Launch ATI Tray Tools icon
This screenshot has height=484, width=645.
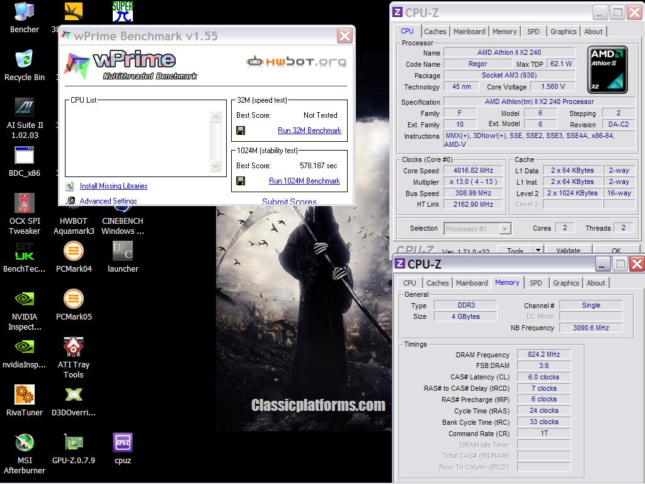74,357
